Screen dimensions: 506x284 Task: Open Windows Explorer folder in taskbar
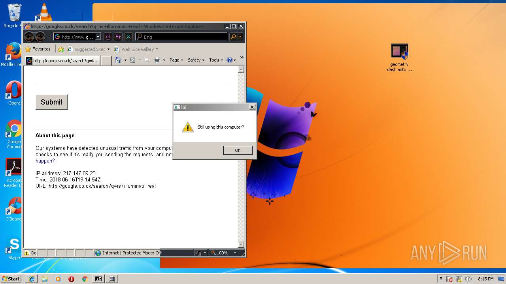(x=45, y=279)
